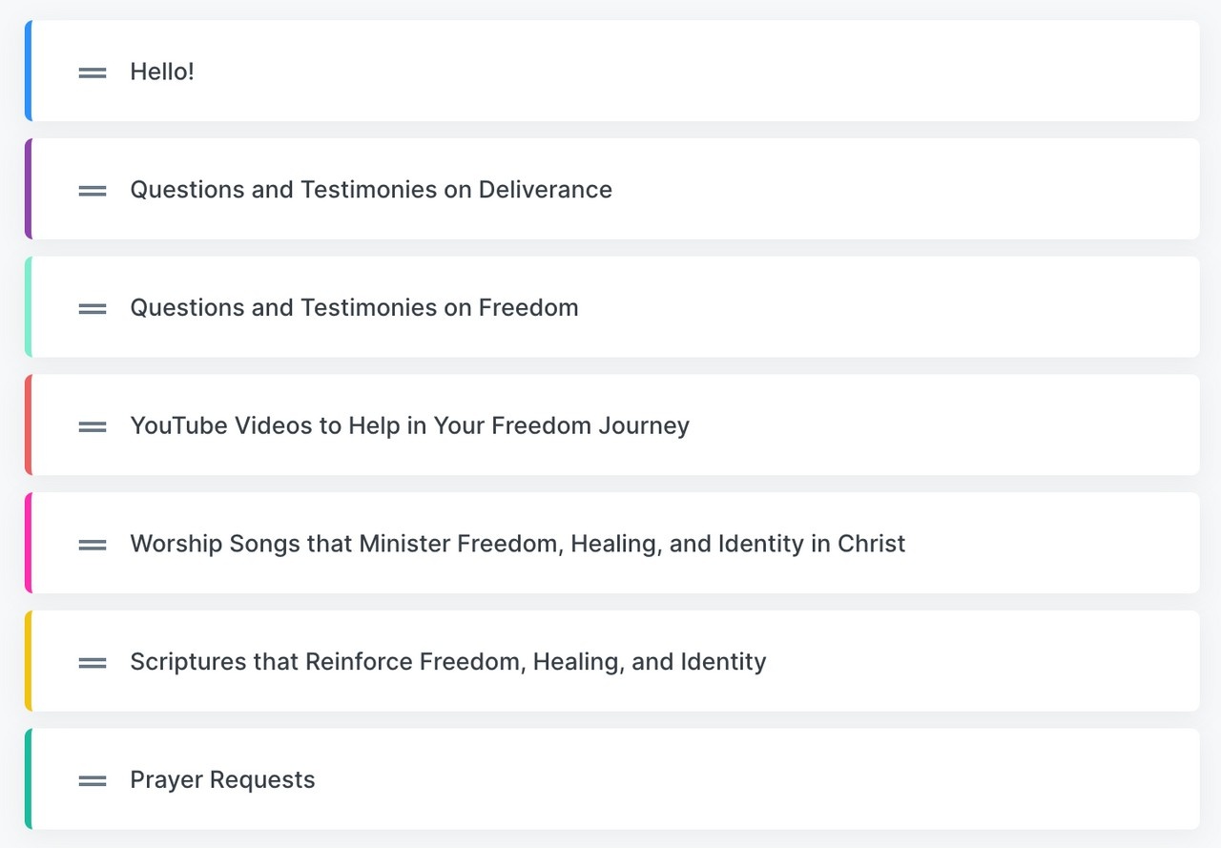Image resolution: width=1221 pixels, height=848 pixels.
Task: Click the purple color bar on the Deliverance row
Action: [29, 190]
